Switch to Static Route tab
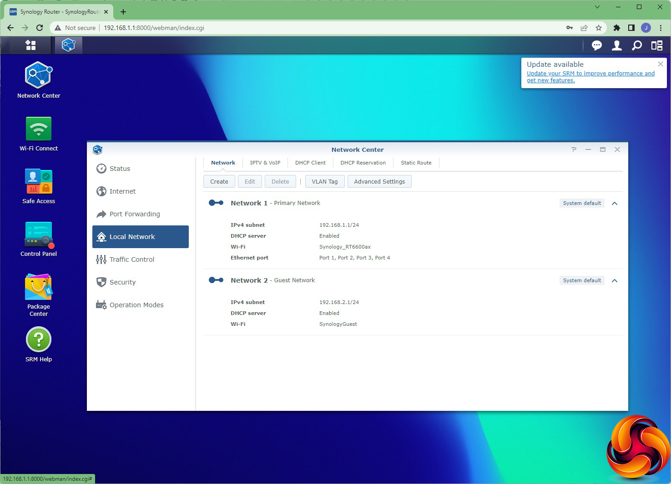 (x=416, y=163)
